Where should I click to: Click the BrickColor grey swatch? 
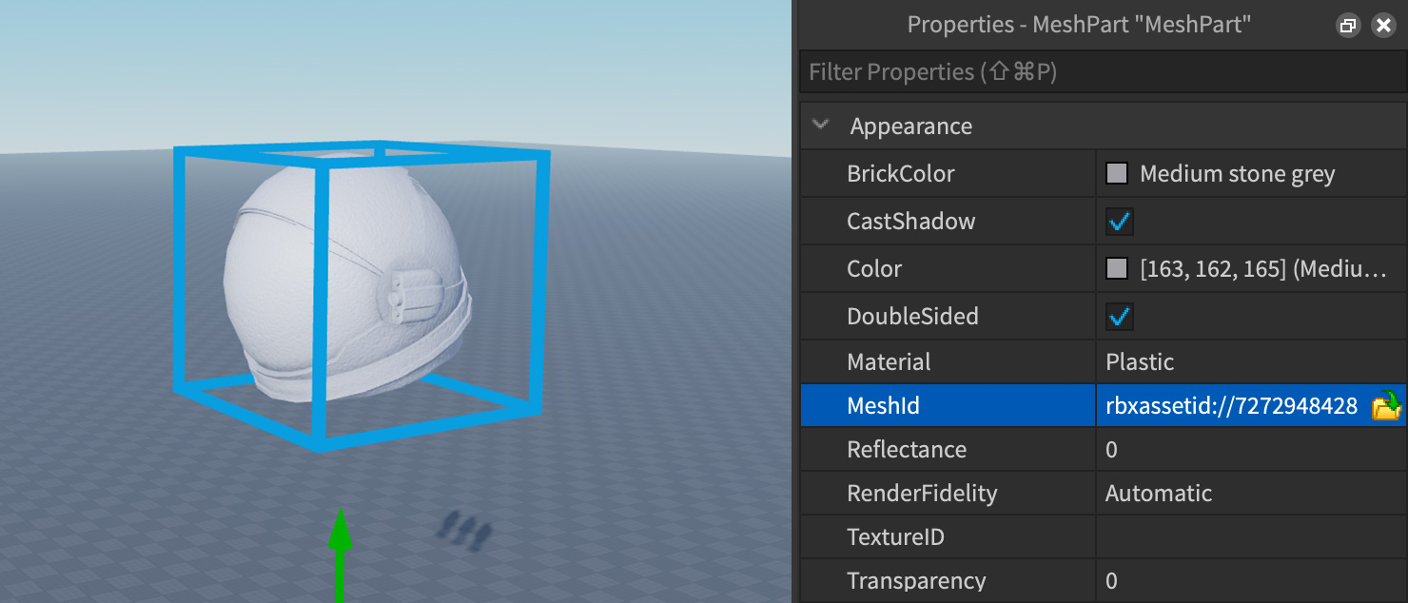coord(1117,174)
